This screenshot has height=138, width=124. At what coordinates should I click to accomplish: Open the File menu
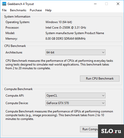4,10
